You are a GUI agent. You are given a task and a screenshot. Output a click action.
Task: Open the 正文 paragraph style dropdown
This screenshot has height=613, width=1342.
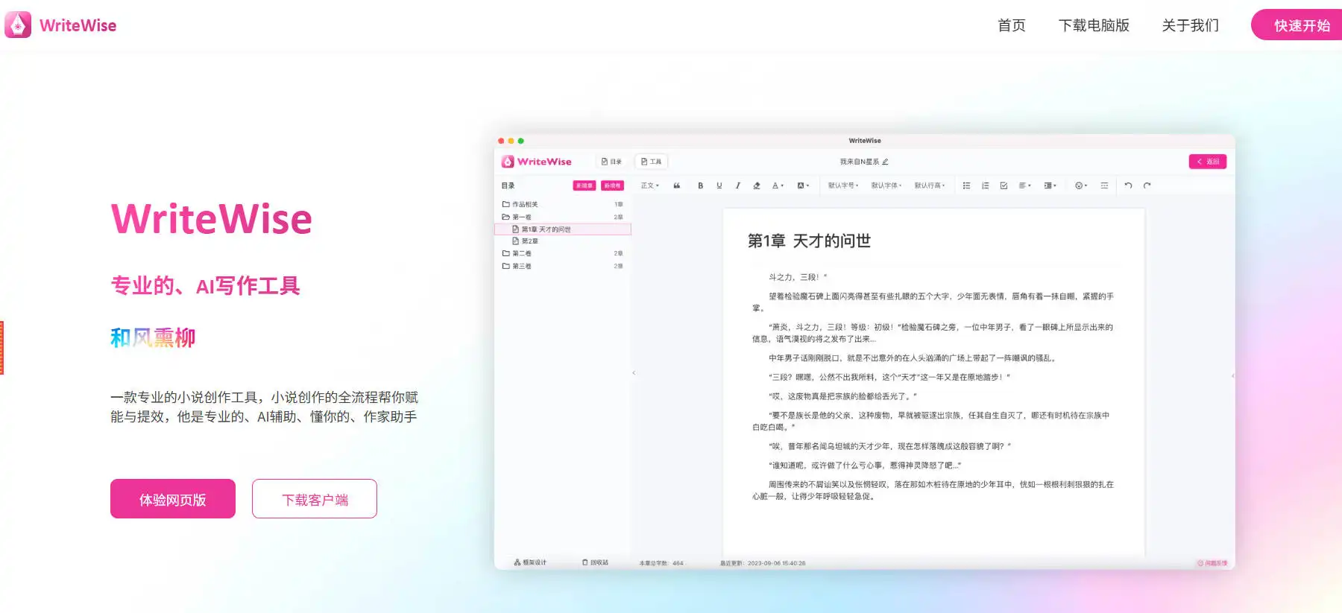(650, 185)
